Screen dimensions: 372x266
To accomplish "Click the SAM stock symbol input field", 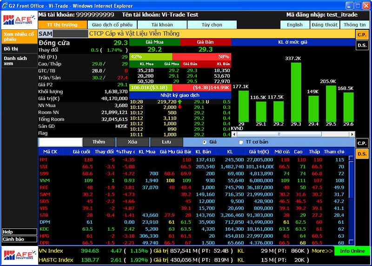I will coord(63,33).
